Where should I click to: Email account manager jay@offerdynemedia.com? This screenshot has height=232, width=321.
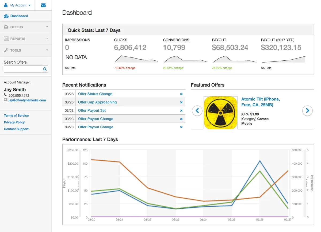(27, 100)
